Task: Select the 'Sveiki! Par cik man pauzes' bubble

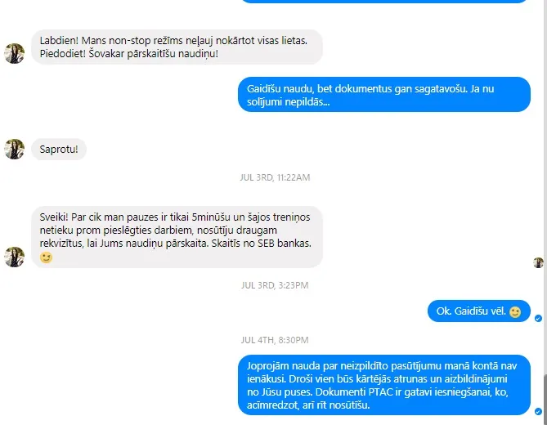Action: (x=177, y=237)
